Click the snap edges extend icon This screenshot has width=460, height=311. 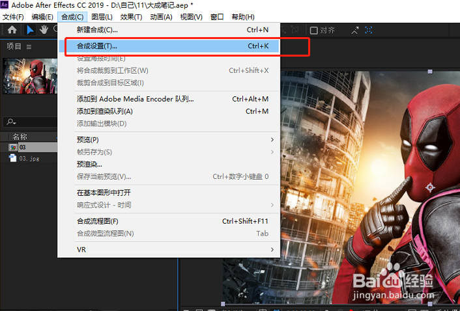tap(355, 30)
